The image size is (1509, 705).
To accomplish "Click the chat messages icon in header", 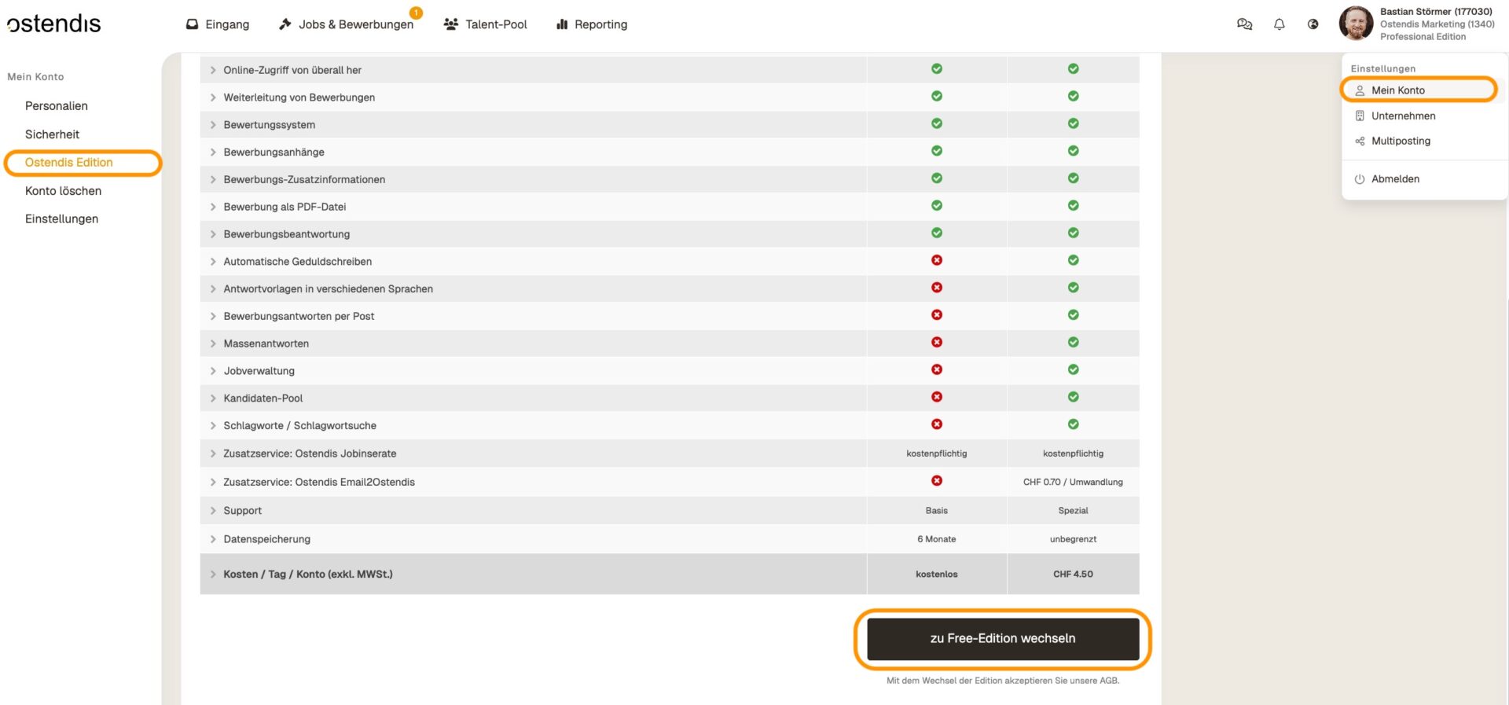I will tap(1244, 24).
